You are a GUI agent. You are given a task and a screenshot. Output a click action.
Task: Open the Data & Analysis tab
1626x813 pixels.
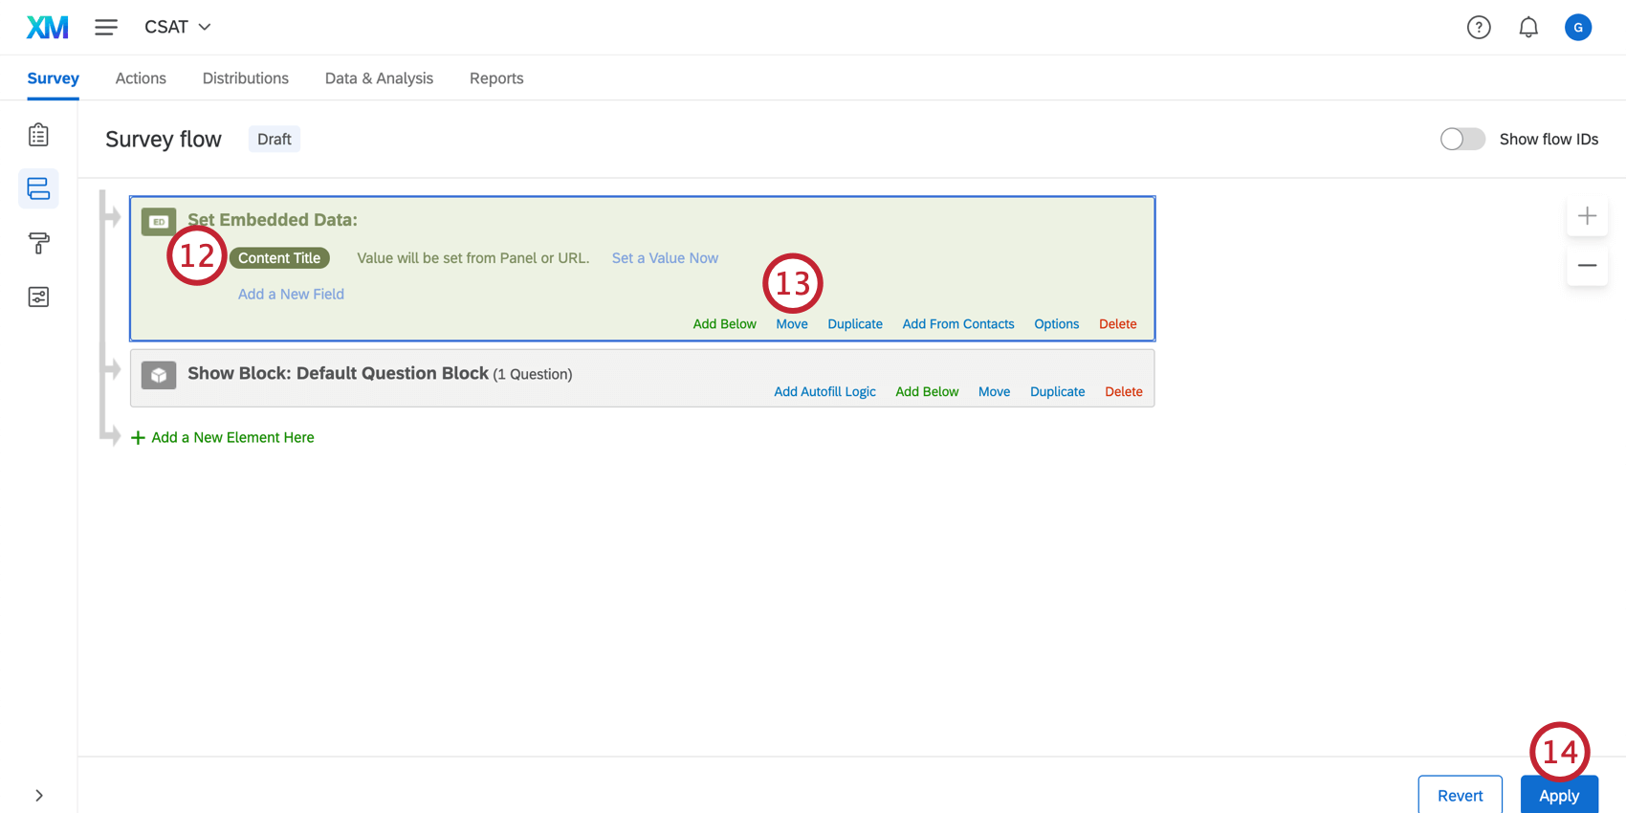click(x=379, y=78)
